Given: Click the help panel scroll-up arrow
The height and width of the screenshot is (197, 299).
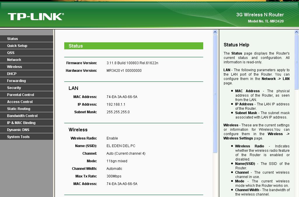Looking at the screenshot, I should tap(297, 32).
